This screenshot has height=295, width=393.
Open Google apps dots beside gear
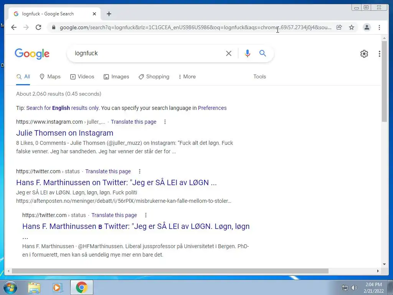(x=379, y=54)
